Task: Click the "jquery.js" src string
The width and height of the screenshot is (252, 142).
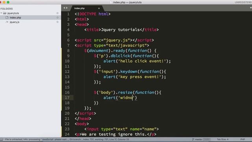Action: tap(117, 40)
